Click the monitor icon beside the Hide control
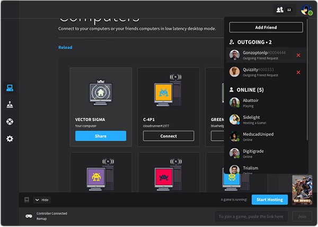Image resolution: width=318 pixels, height=227 pixels. pos(26,200)
